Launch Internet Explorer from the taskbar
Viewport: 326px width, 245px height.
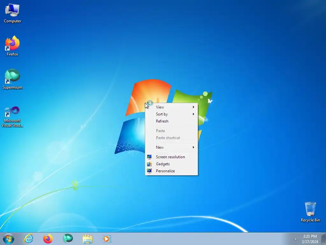click(x=28, y=239)
